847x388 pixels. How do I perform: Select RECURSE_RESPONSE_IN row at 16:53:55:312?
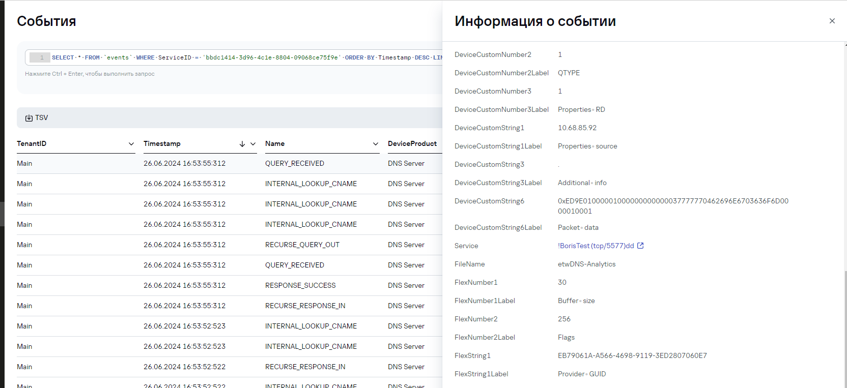[x=230, y=306]
